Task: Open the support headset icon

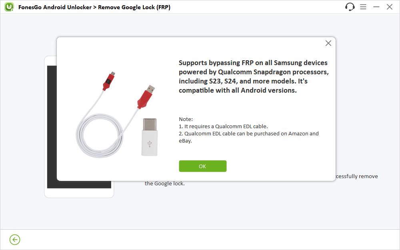Action: point(350,7)
